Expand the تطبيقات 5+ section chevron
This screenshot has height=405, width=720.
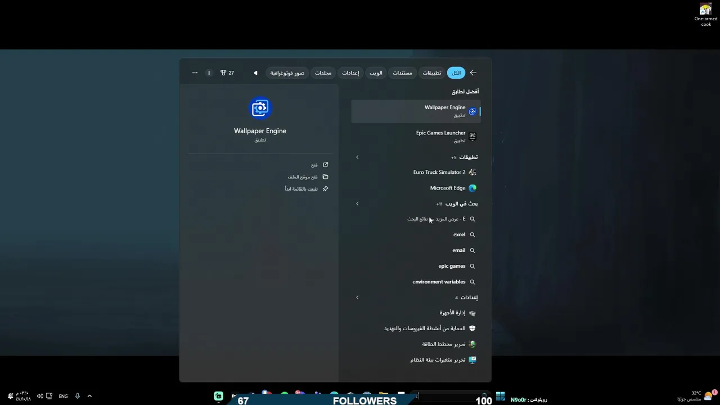pos(357,157)
